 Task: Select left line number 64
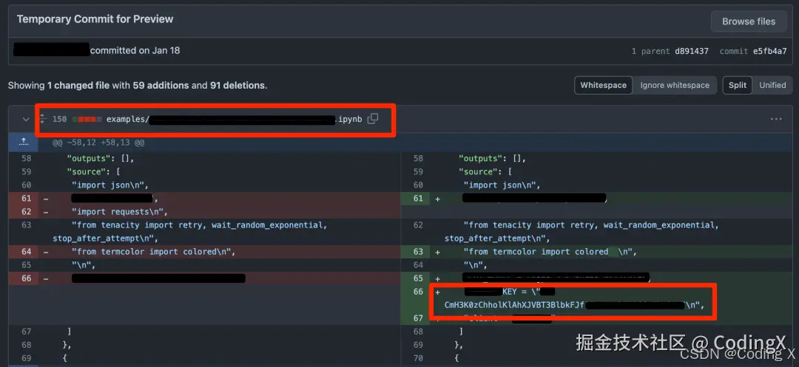pos(27,251)
